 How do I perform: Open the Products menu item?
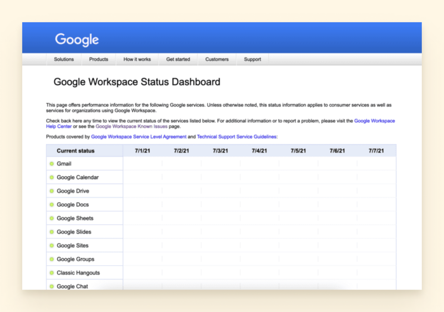[x=98, y=59]
